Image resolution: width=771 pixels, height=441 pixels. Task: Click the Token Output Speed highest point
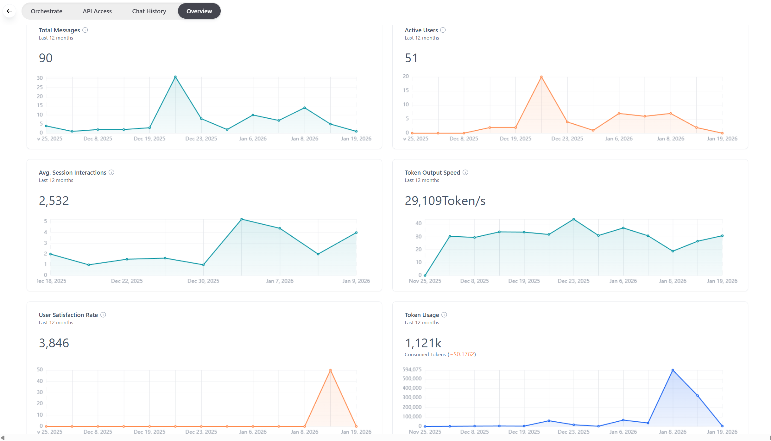pyautogui.click(x=574, y=219)
